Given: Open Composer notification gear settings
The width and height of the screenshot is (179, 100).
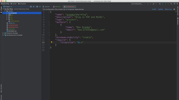Looking at the screenshot, I should pyautogui.click(x=174, y=9).
